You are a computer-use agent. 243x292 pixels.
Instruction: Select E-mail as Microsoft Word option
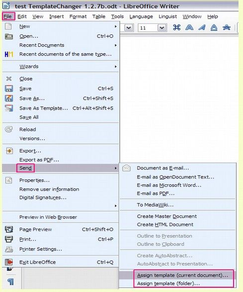(169, 185)
